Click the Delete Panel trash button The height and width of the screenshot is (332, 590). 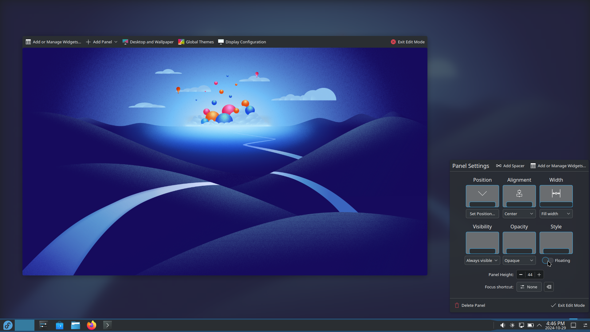pyautogui.click(x=470, y=305)
